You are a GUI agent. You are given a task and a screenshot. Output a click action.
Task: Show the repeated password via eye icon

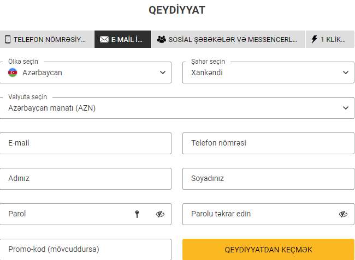click(343, 214)
